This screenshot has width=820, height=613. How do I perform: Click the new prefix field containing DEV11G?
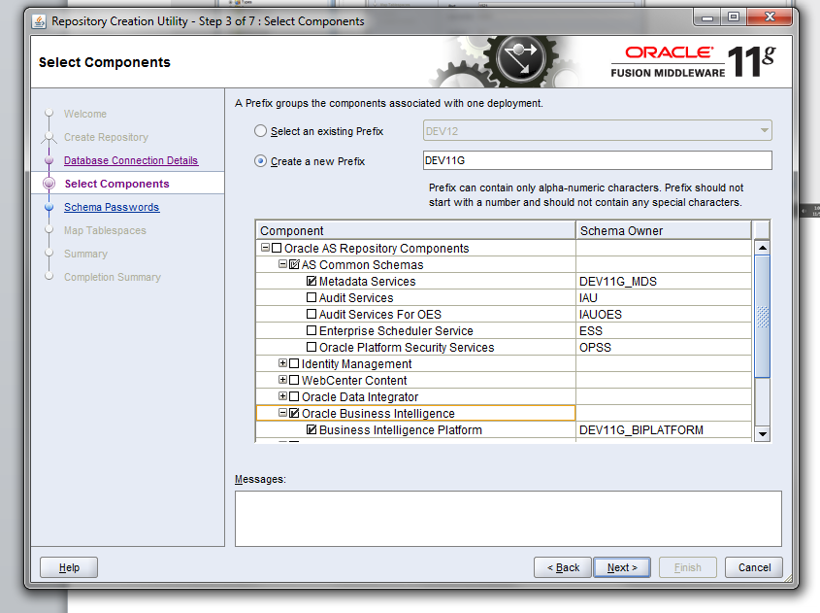(x=597, y=160)
